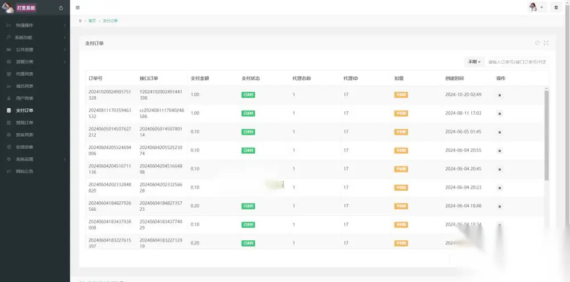Viewport: 570px width, 282px height.
Task: Click the 首页 breadcrumb link
Action: [x=92, y=21]
